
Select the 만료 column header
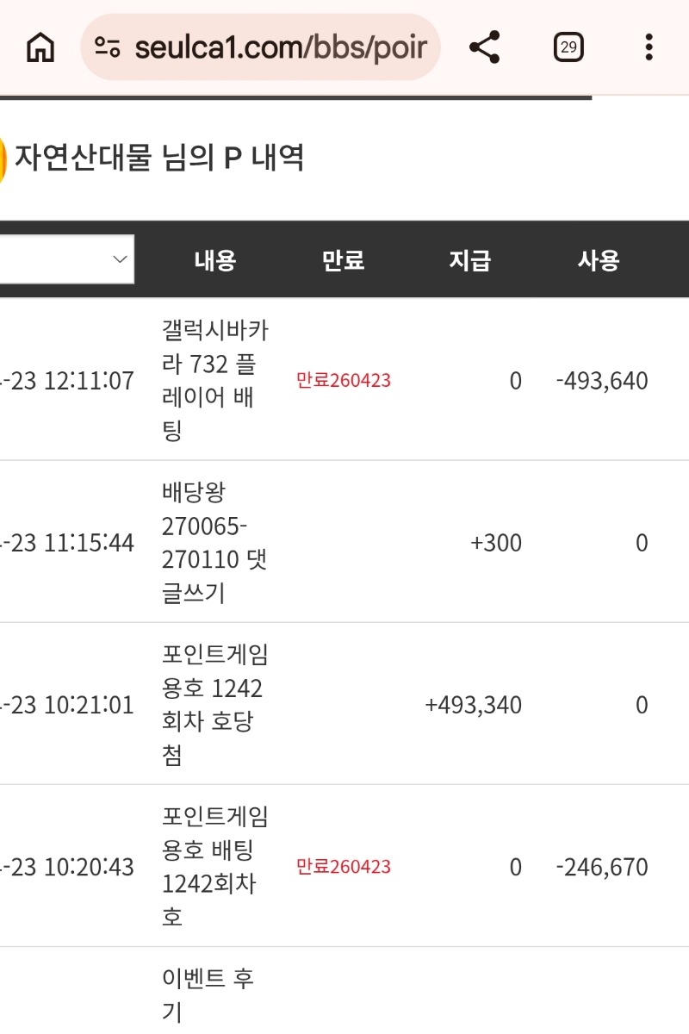pyautogui.click(x=343, y=260)
